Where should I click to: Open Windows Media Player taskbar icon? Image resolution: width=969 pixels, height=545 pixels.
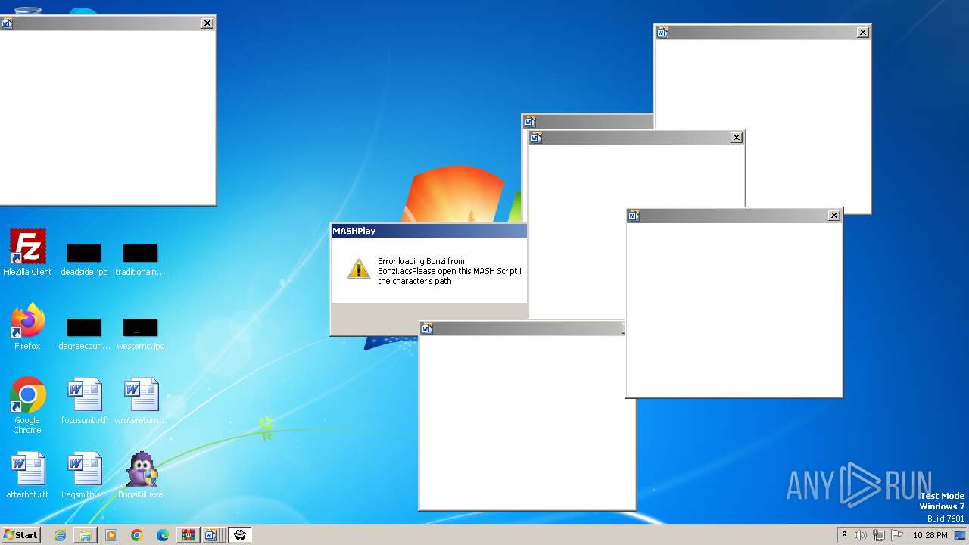pos(111,535)
